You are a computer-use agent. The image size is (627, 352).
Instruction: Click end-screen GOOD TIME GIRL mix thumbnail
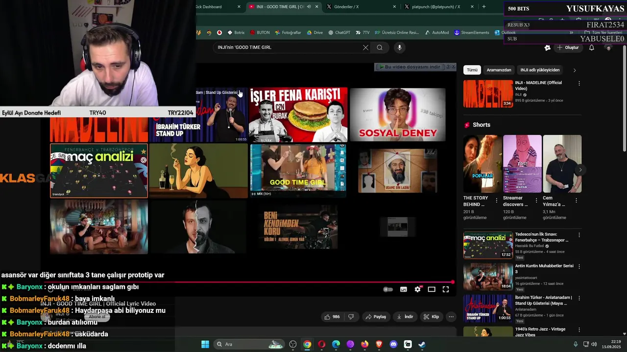pyautogui.click(x=298, y=171)
